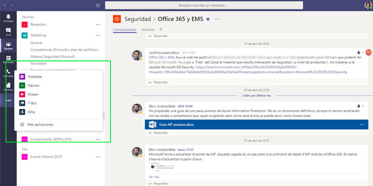Go back with the left arrow

tap(5, 5)
